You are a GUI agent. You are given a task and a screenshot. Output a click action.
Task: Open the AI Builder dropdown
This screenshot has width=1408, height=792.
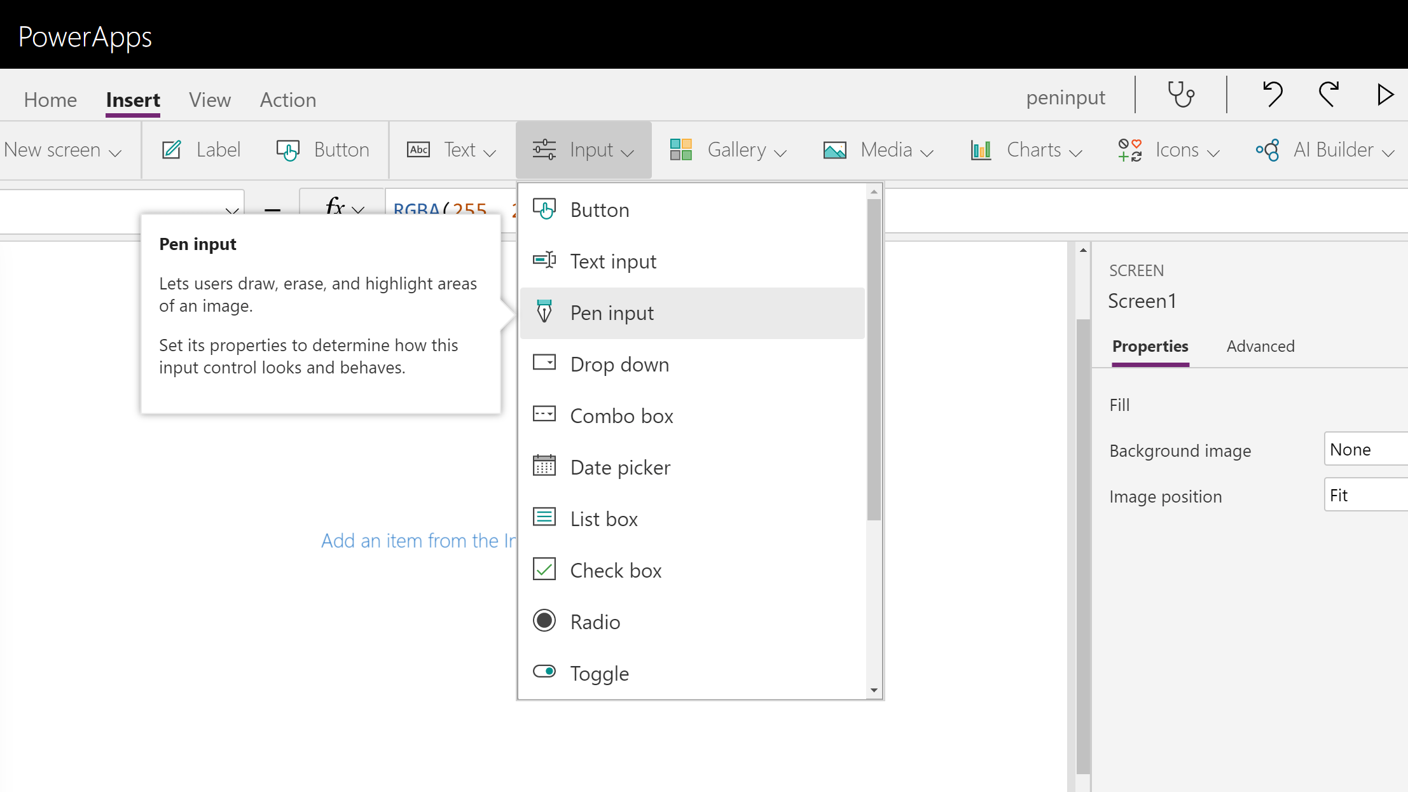click(1325, 150)
